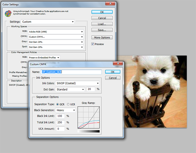Screen dimensions: 196x153
Task: Open the Dot Gain Standard dropdown
Action: [x=70, y=89]
